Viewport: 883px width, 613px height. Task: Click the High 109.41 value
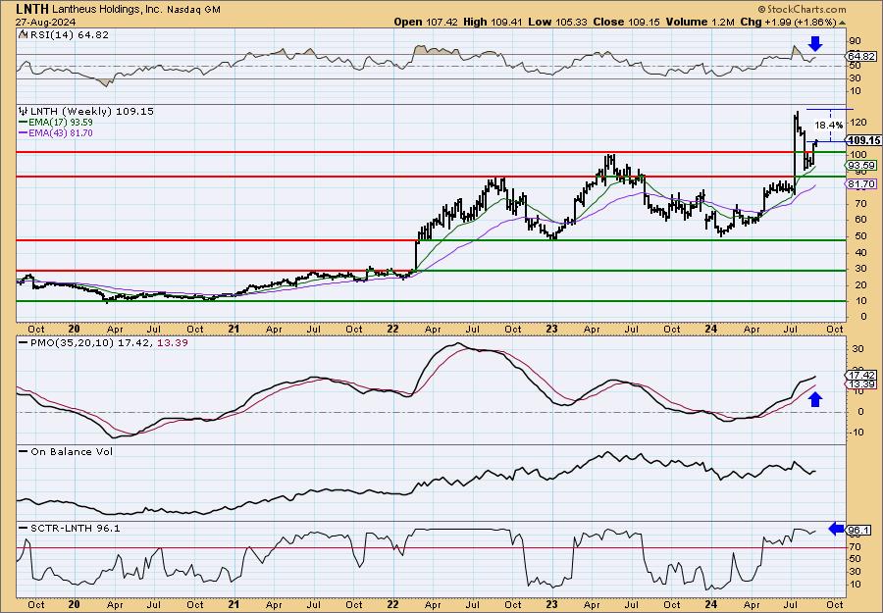(x=493, y=22)
